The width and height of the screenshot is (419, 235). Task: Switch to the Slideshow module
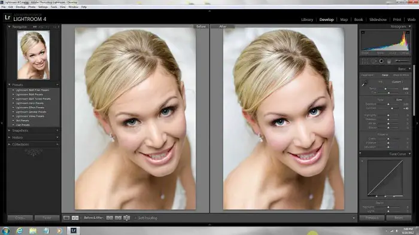coord(378,20)
